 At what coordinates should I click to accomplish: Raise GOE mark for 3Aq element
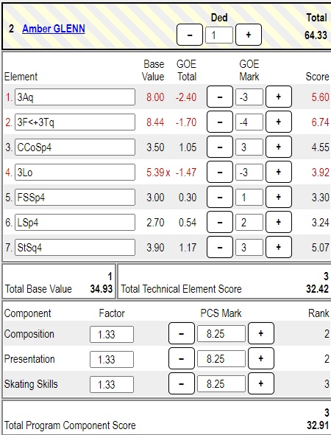coord(279,97)
